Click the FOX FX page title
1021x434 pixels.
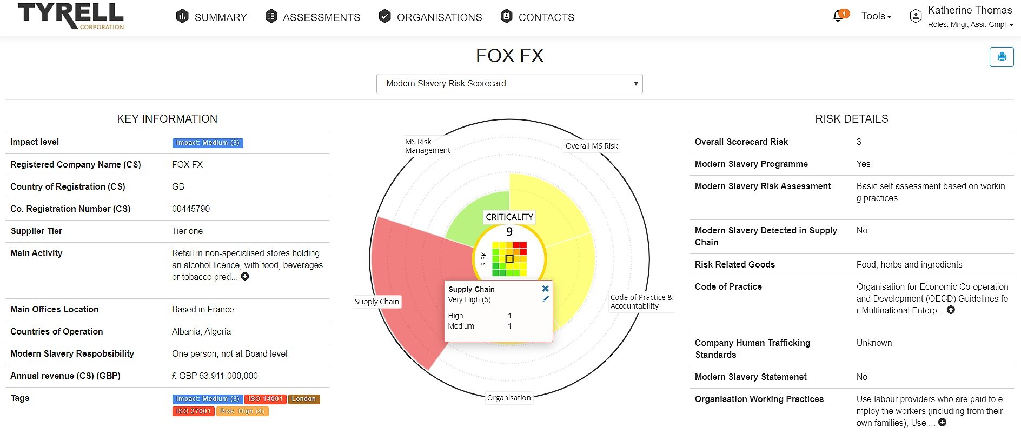509,56
